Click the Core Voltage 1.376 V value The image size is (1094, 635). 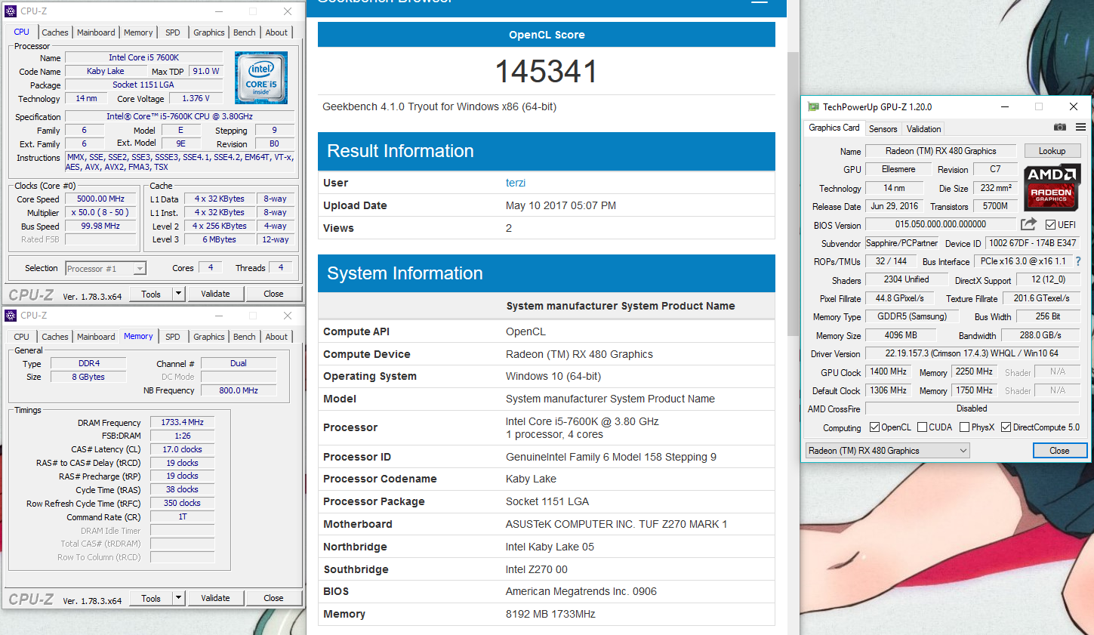[x=196, y=98]
